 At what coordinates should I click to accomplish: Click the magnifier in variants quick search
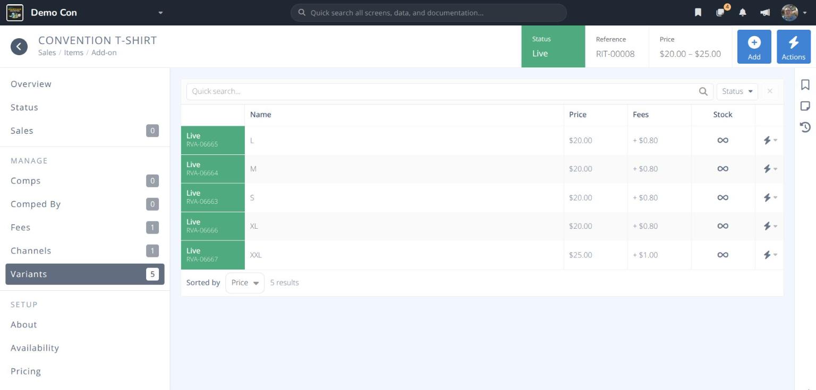(703, 91)
